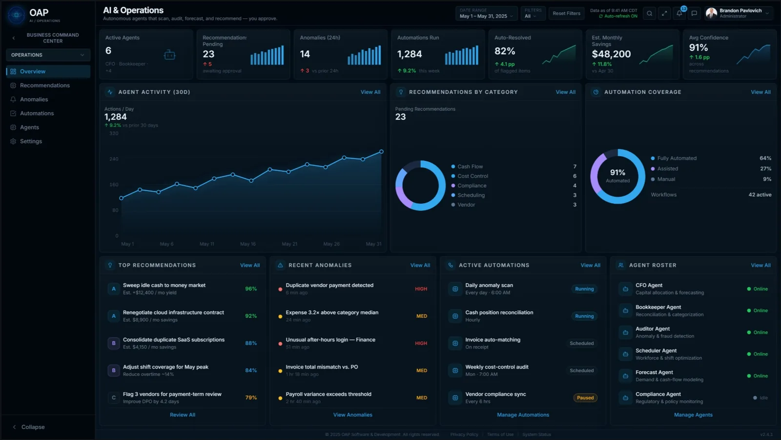The image size is (781, 440).
Task: Click the recommendations category donut chart
Action: [420, 186]
